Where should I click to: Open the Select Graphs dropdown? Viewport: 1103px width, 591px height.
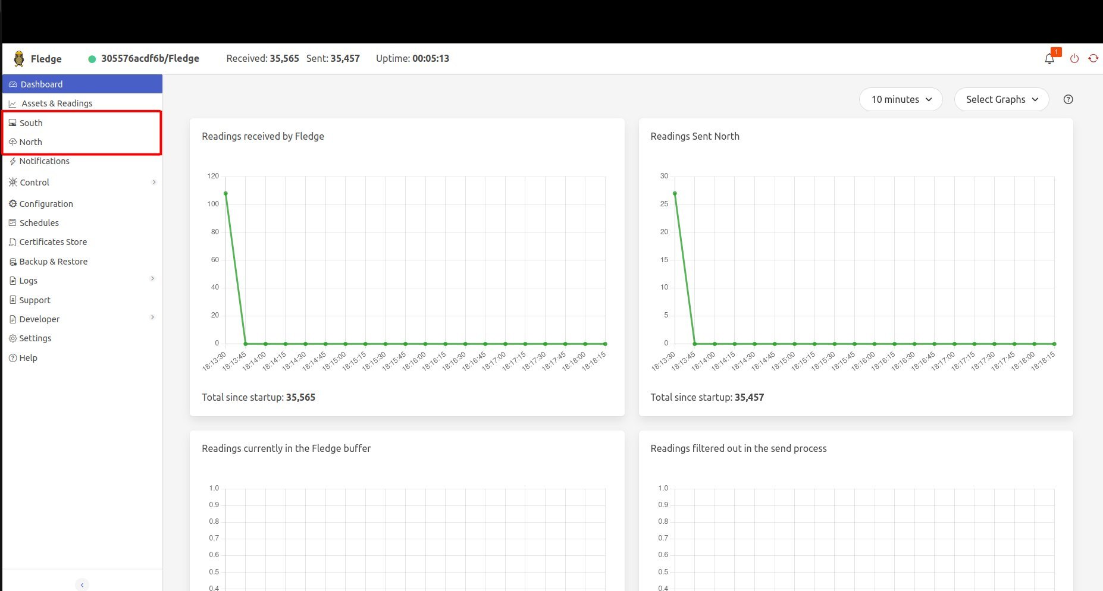pos(1001,99)
